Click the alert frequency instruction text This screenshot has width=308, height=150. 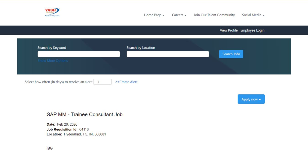[x=59, y=82]
